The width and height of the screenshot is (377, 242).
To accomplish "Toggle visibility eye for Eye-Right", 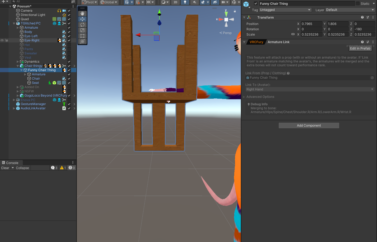I will 2,40.
